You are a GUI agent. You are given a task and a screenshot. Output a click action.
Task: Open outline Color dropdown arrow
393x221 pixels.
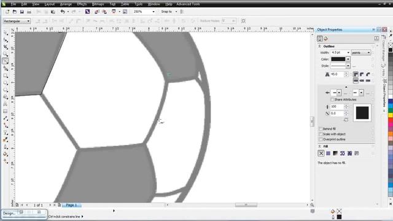point(348,59)
